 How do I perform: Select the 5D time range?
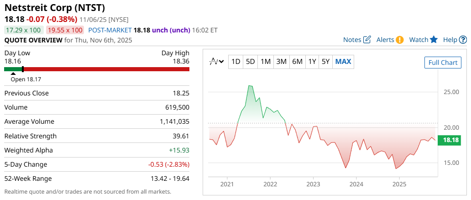click(x=250, y=62)
